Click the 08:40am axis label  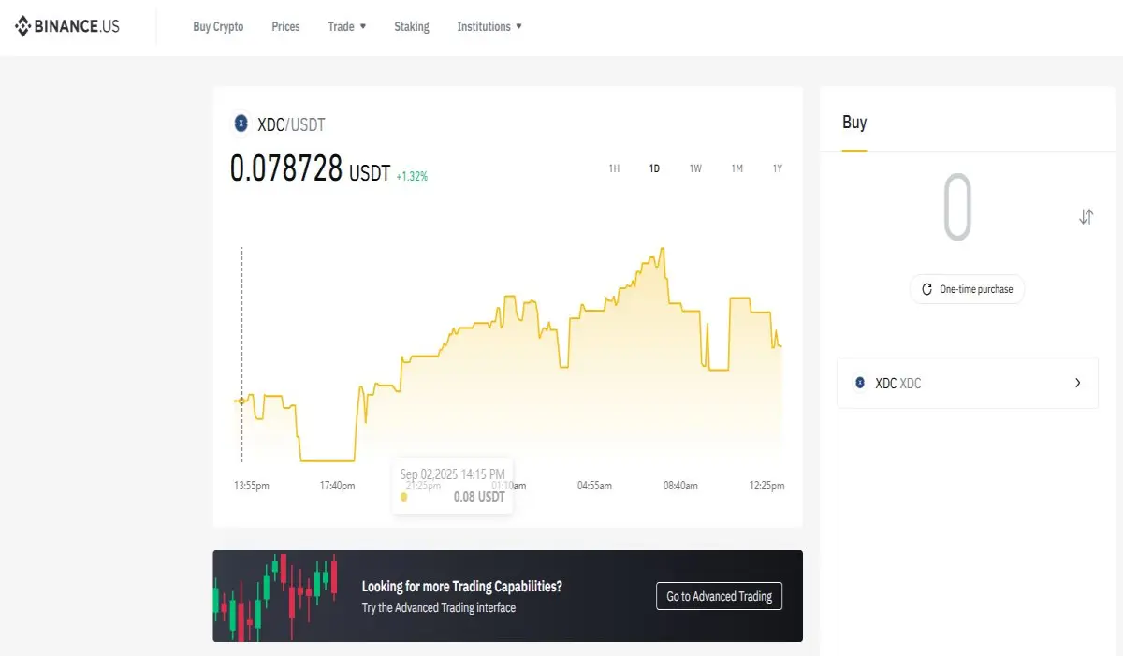coord(680,486)
